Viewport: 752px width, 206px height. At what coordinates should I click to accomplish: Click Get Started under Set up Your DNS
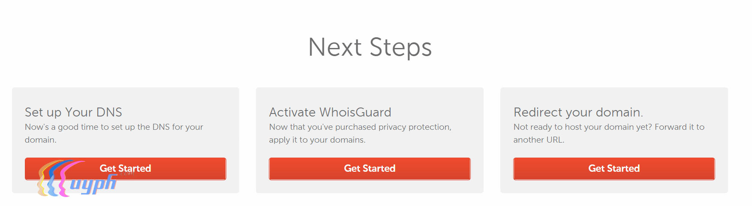point(180,168)
